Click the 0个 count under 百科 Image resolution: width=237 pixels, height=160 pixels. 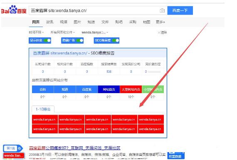43,97
